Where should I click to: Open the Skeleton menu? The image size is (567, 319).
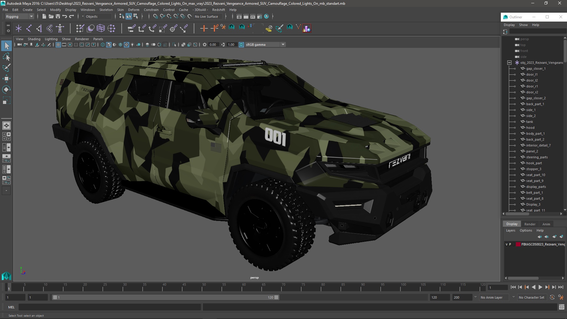coord(106,10)
